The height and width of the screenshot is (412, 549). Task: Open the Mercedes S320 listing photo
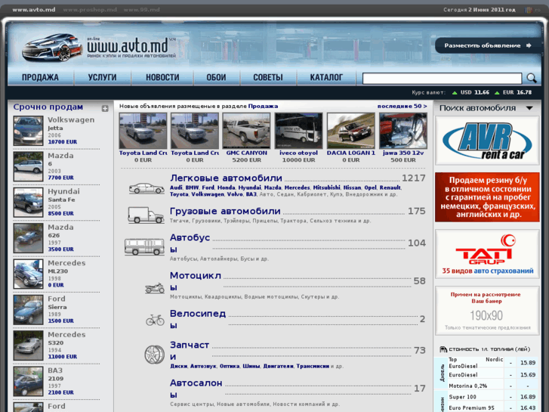[29, 345]
